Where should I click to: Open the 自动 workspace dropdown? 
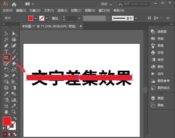(106, 4)
